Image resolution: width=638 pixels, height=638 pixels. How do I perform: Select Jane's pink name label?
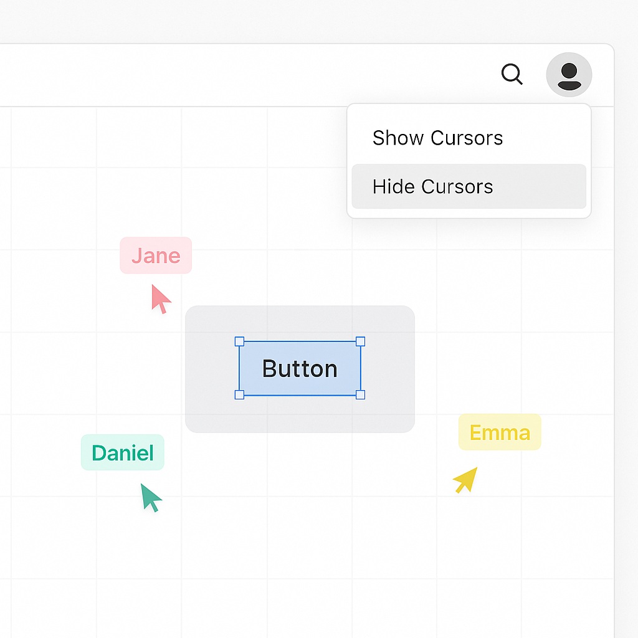(155, 255)
